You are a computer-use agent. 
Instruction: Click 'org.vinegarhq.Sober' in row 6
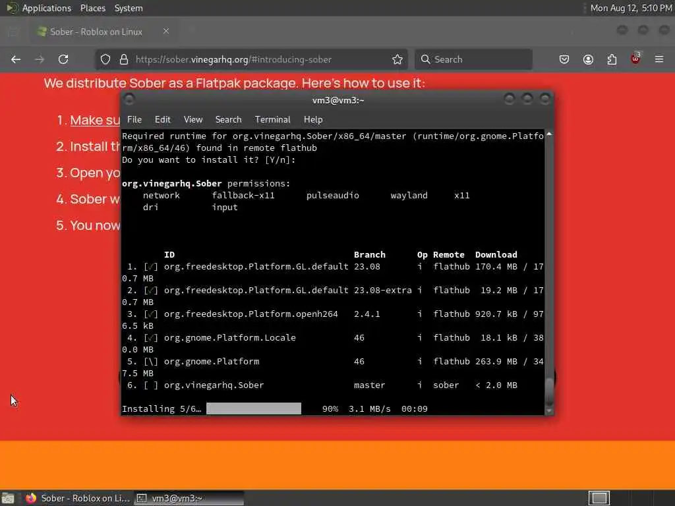click(214, 385)
